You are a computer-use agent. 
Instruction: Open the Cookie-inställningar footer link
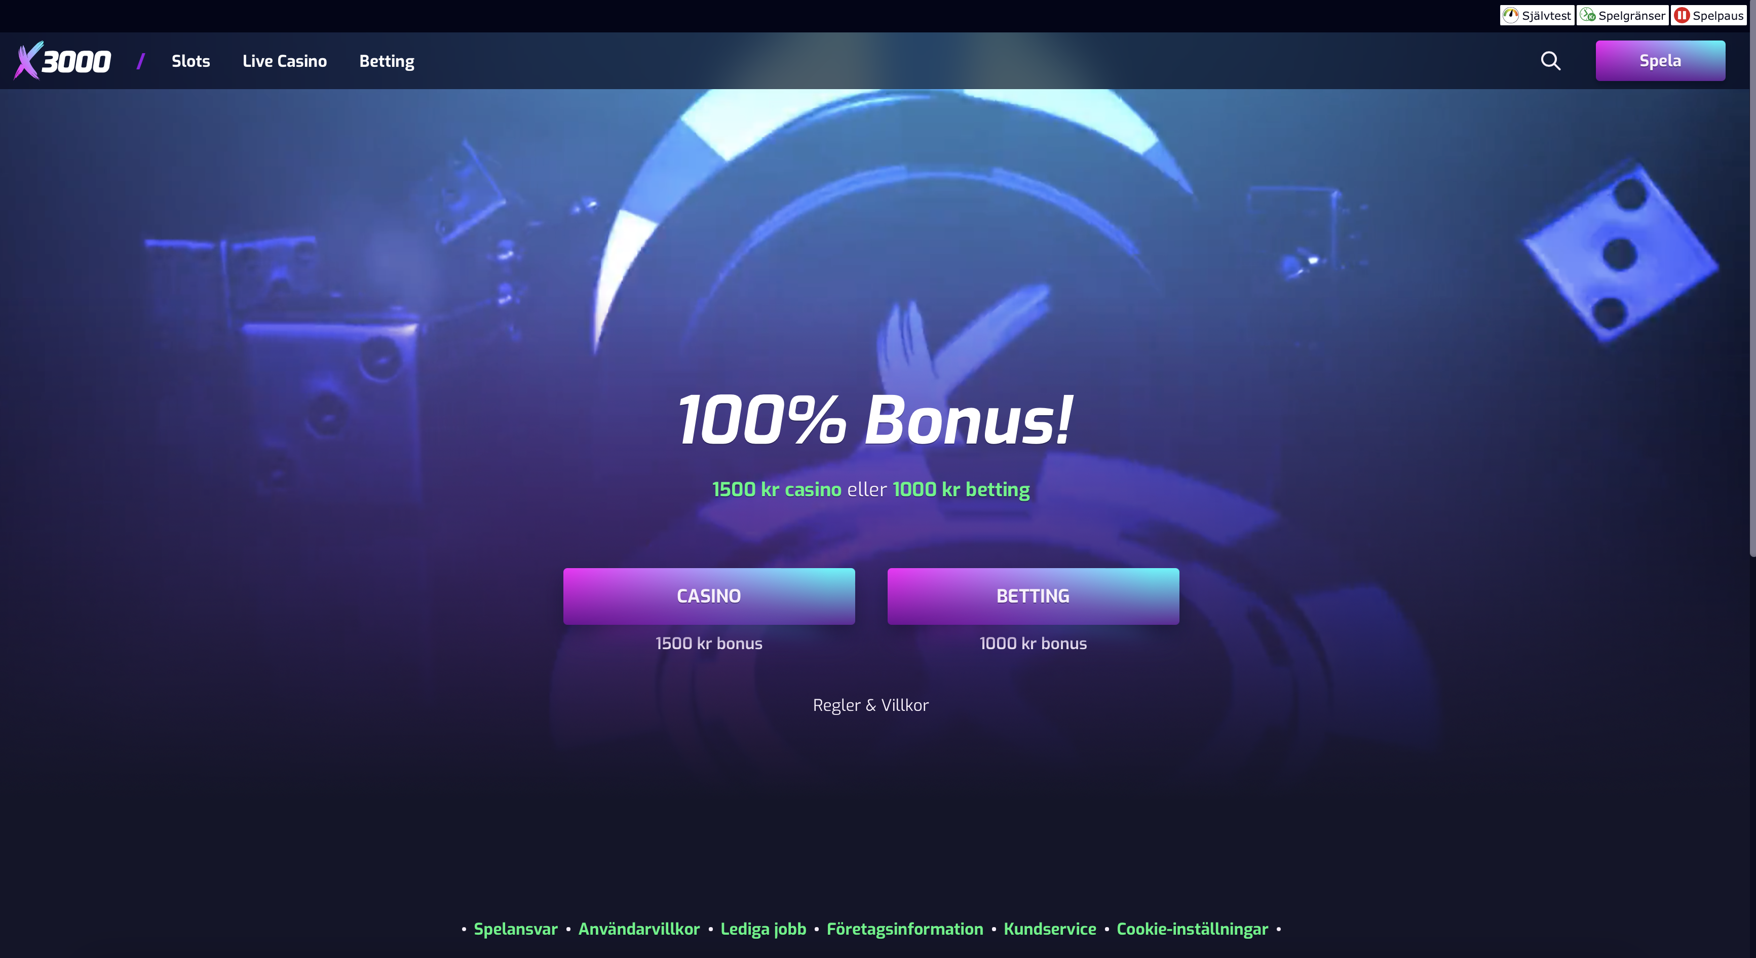[x=1192, y=929]
